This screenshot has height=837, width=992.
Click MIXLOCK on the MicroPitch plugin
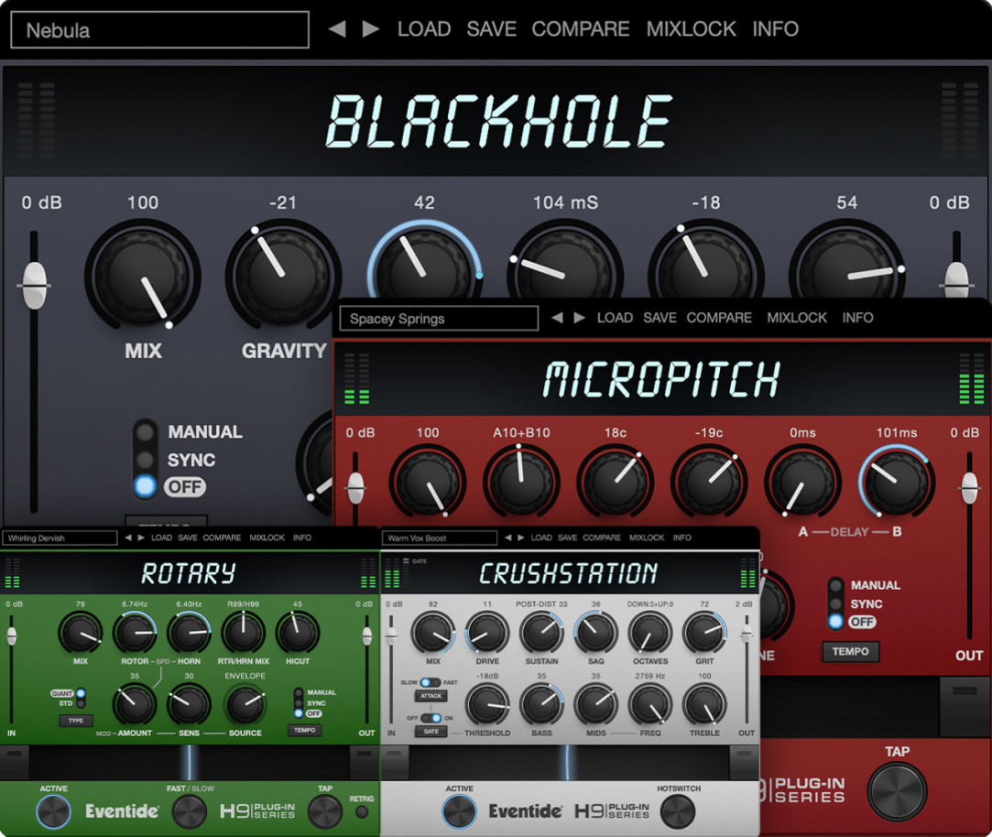click(x=796, y=318)
